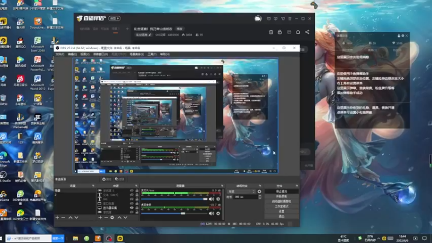This screenshot has height=243, width=432.
Task: Remove the selected source with the minus icon
Action: (x=106, y=218)
